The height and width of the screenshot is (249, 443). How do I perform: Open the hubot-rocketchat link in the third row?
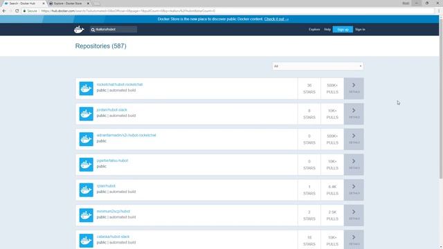click(126, 136)
